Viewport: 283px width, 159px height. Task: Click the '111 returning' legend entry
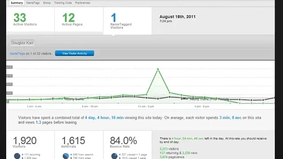pyautogui.click(x=32, y=155)
